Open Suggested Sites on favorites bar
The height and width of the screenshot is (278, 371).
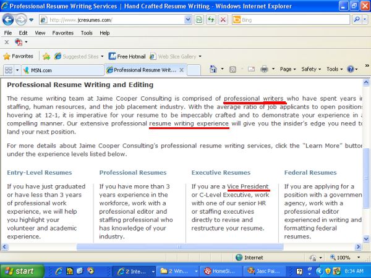79,56
